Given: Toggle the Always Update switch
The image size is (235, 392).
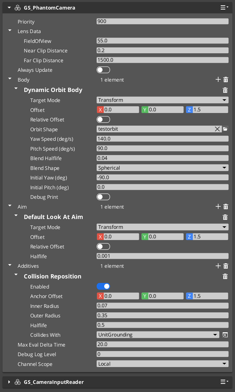Looking at the screenshot, I should 103,70.
